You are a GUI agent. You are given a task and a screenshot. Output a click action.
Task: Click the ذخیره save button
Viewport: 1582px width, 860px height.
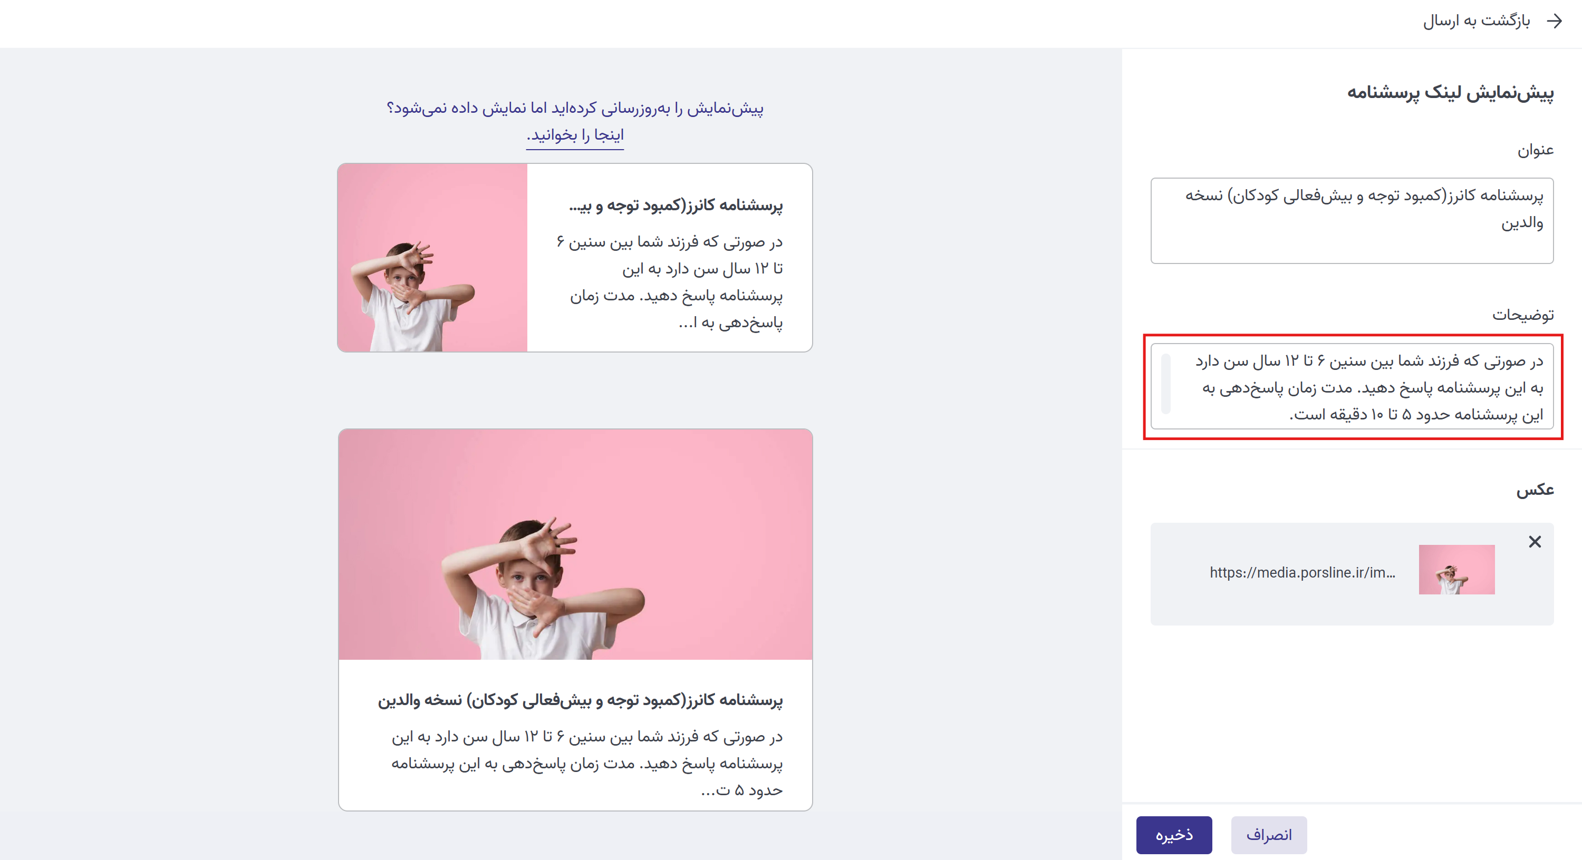(1174, 835)
